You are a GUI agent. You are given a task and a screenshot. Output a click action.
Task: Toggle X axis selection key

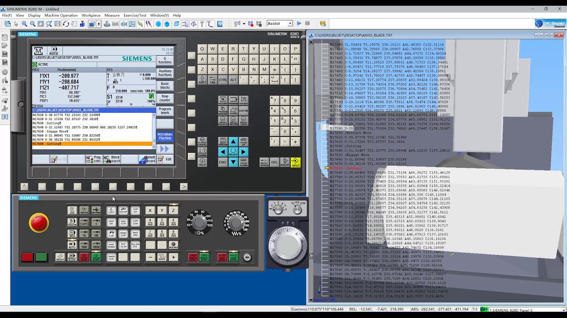point(150,210)
